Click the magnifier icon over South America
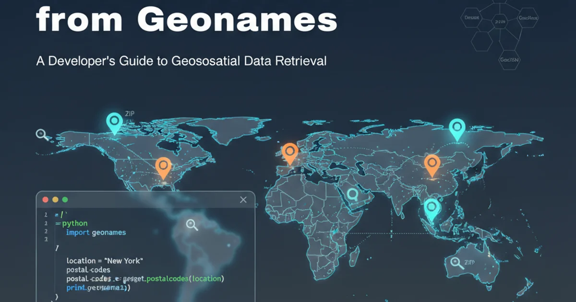Screen dimensions: 576x302 tap(192, 224)
